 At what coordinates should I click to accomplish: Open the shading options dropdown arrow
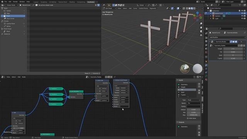[197, 8]
